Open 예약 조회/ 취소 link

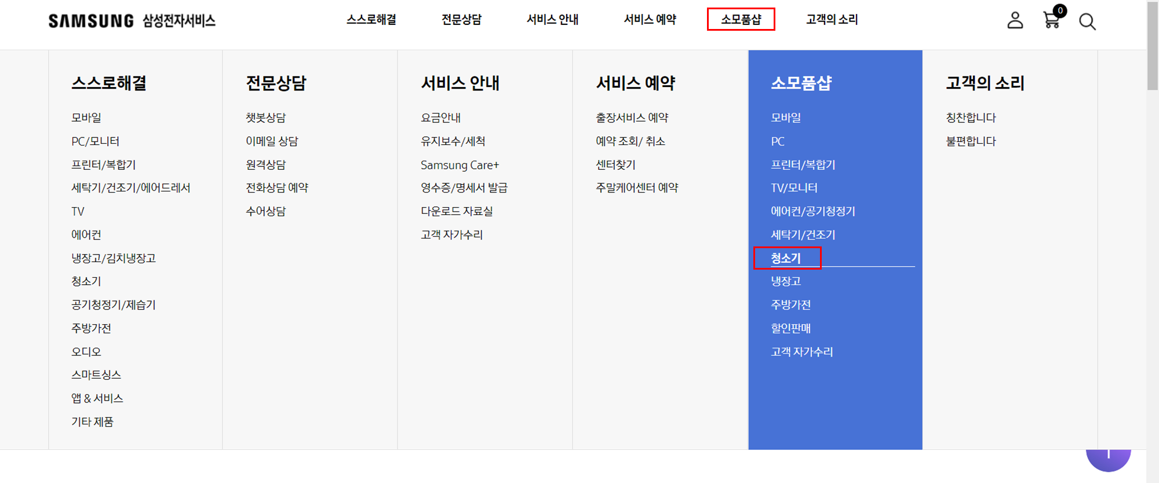tap(630, 141)
